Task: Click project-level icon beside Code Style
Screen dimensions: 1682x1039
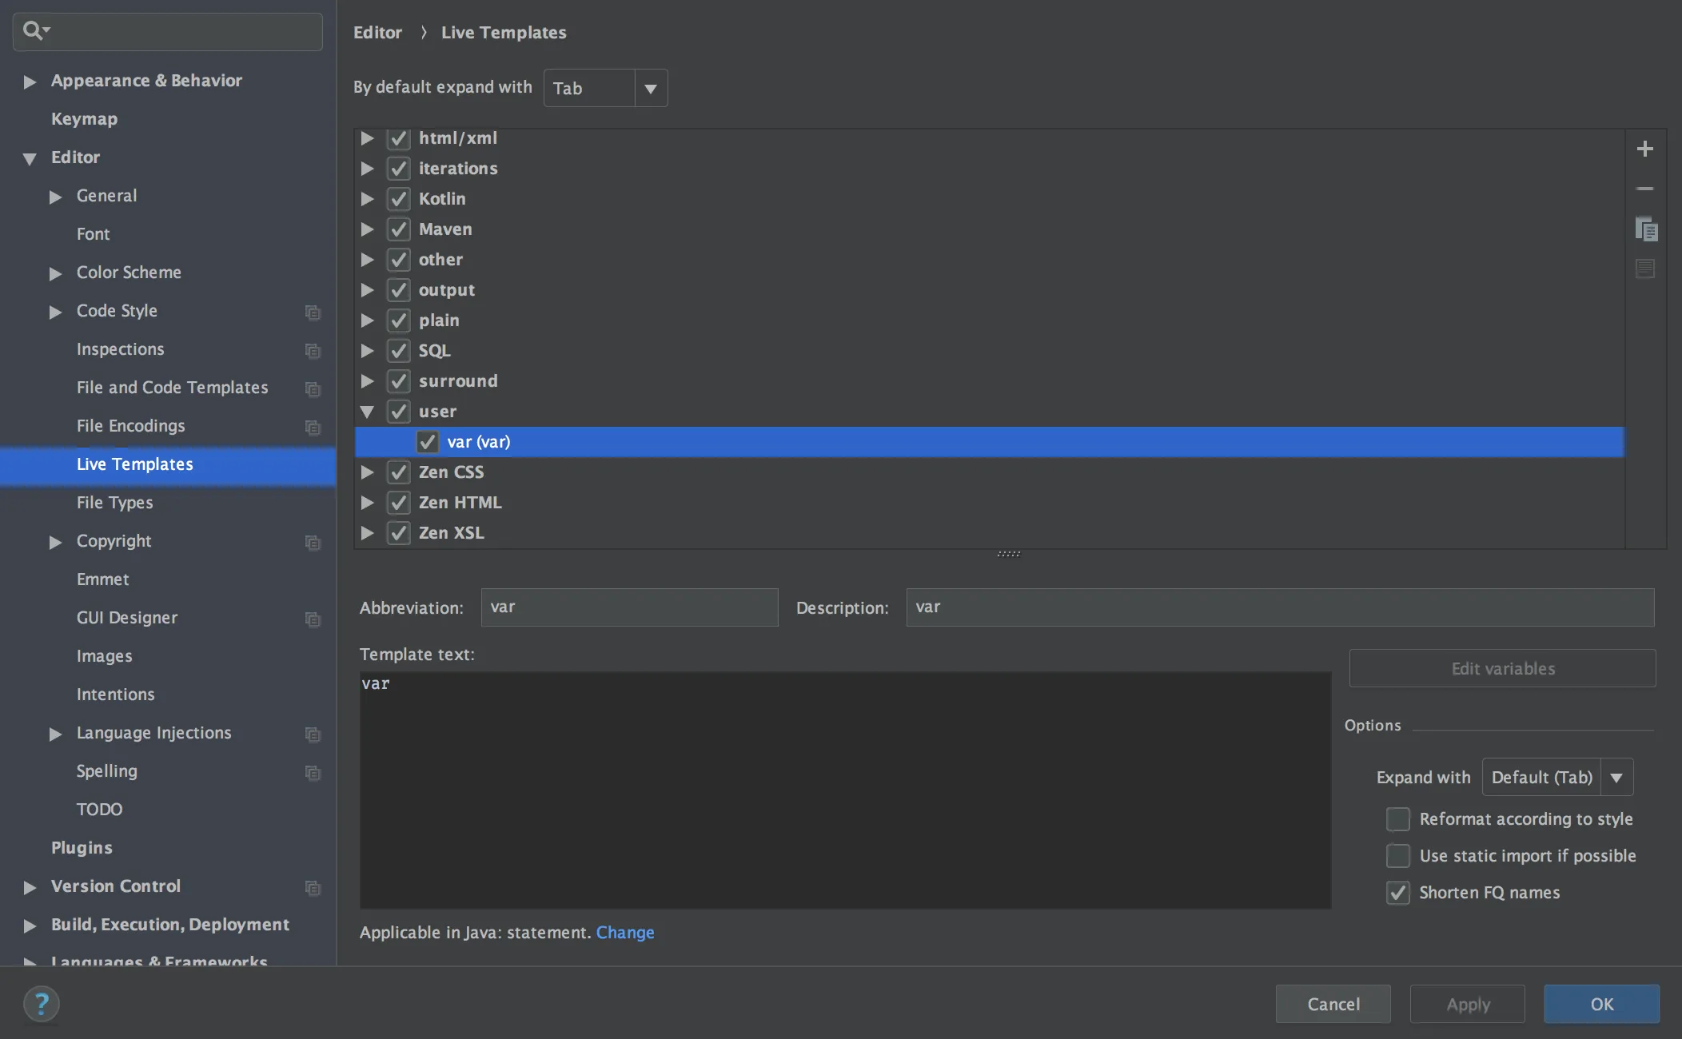Action: pyautogui.click(x=313, y=312)
